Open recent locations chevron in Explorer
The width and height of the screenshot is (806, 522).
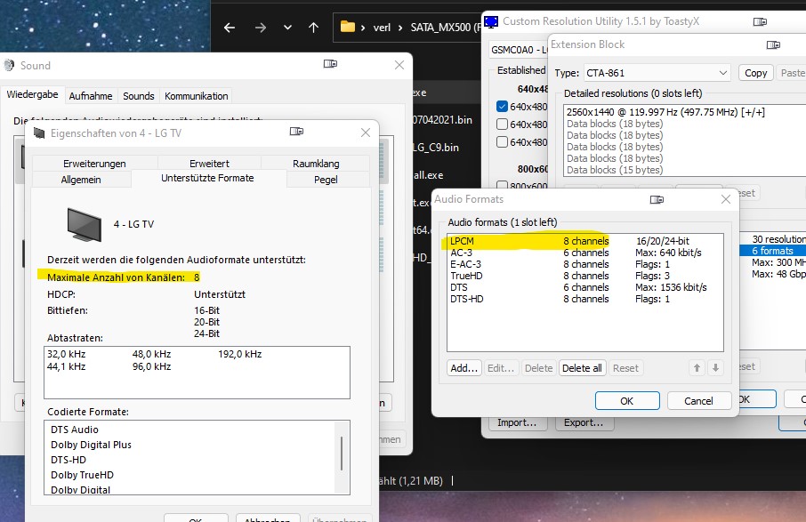[x=288, y=28]
